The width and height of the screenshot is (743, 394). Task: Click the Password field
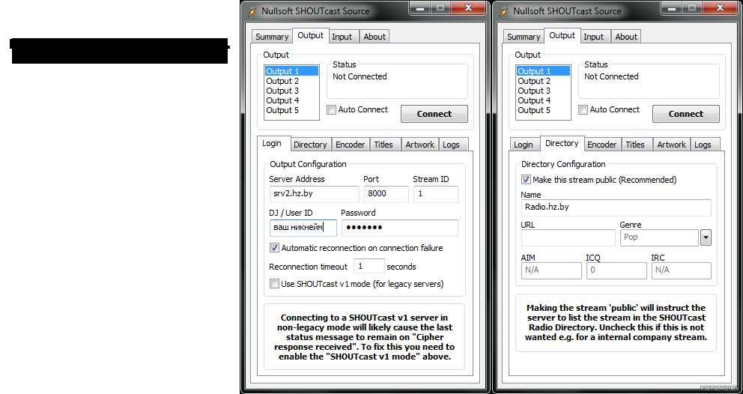pos(400,228)
